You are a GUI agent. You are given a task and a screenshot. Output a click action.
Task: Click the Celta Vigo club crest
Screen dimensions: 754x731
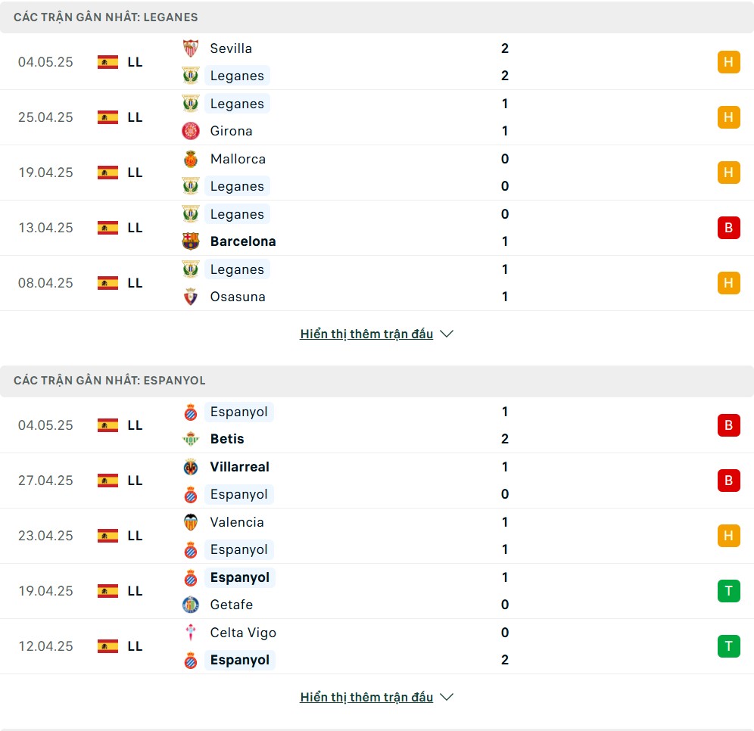[191, 633]
